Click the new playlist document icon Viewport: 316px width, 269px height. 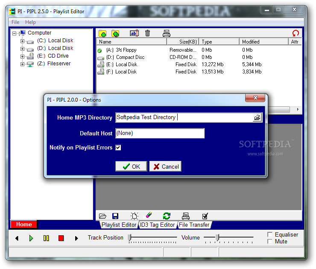point(134,216)
